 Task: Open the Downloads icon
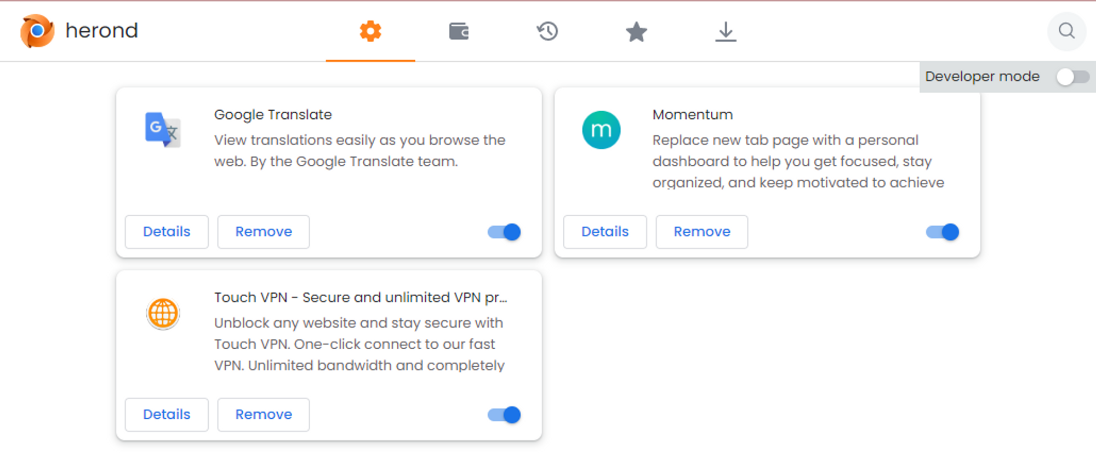pyautogui.click(x=726, y=31)
